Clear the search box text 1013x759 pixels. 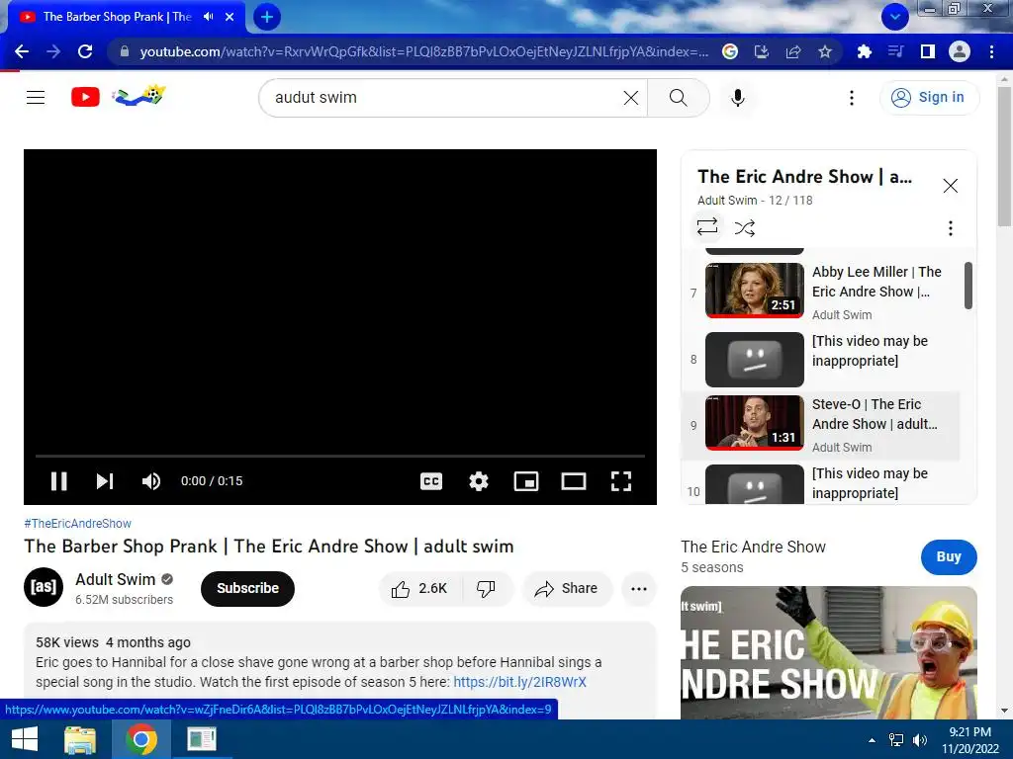click(x=630, y=98)
